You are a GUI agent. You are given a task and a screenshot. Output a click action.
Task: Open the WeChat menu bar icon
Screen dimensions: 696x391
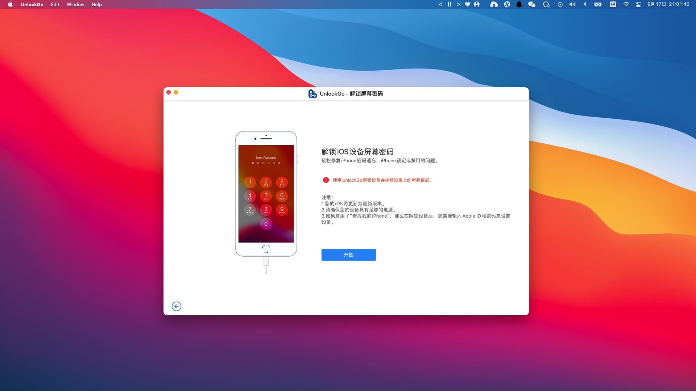[532, 4]
